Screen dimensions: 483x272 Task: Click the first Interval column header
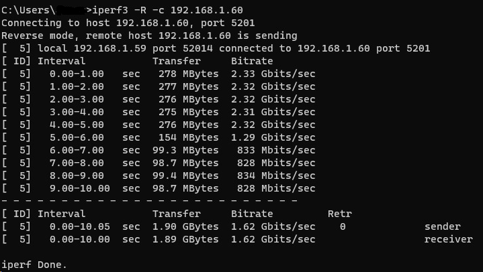coord(62,61)
